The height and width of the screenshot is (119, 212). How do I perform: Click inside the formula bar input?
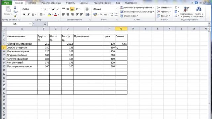coord(128,24)
